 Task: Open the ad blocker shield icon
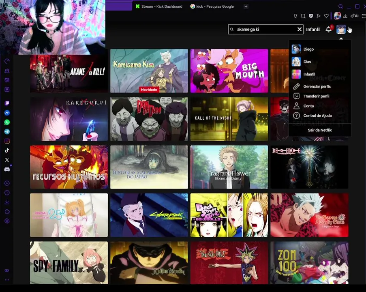coord(311,16)
